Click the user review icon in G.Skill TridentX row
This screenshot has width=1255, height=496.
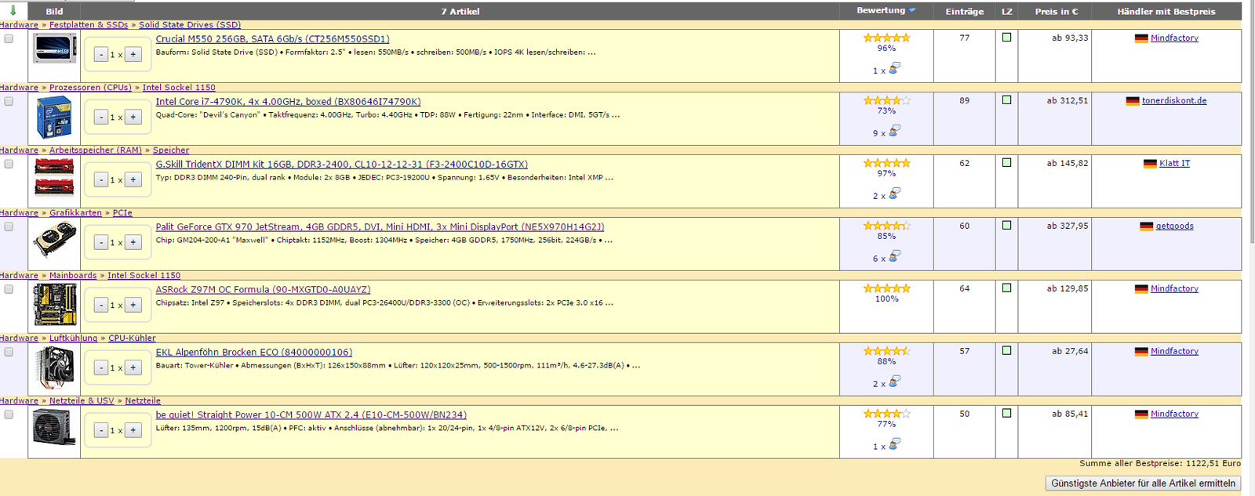(x=894, y=194)
